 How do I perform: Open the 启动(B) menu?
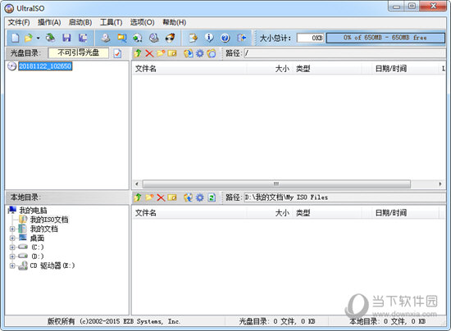[x=80, y=22]
